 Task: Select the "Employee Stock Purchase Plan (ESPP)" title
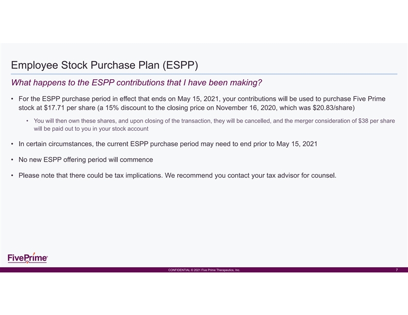pyautogui.click(x=105, y=66)
